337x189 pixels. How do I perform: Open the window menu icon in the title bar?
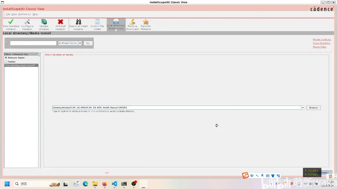click(3, 2)
